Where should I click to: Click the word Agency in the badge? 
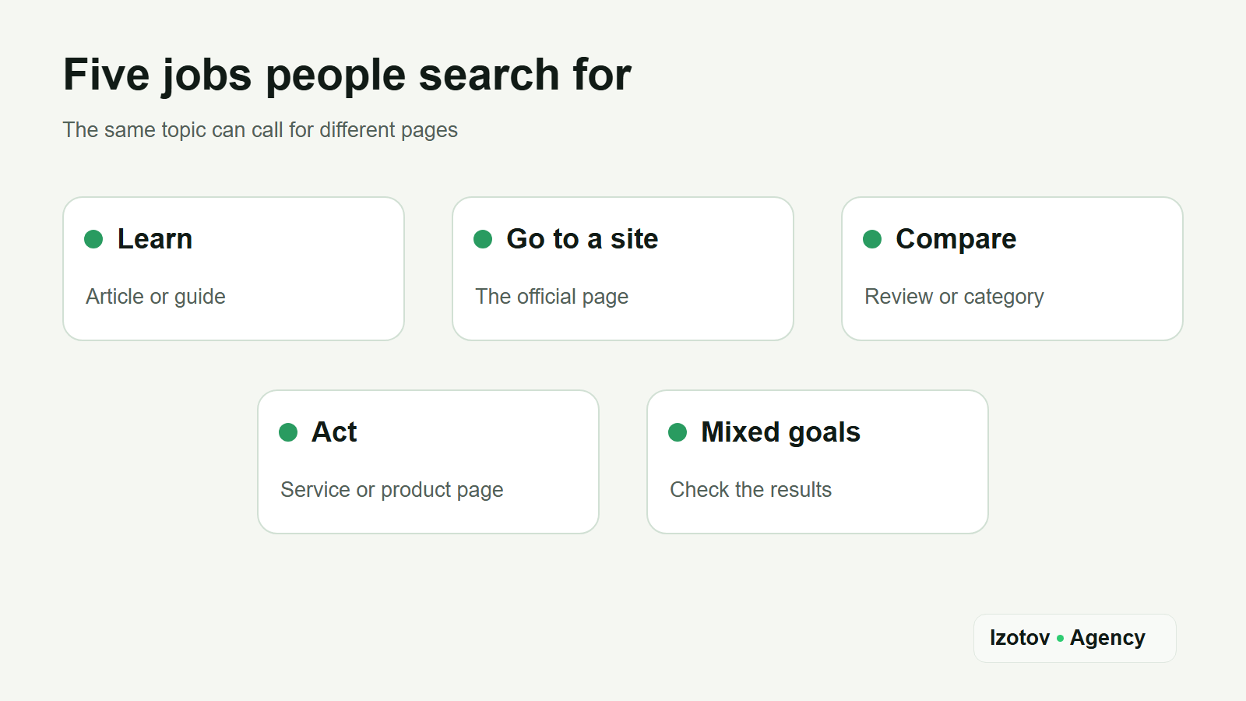[1107, 639]
